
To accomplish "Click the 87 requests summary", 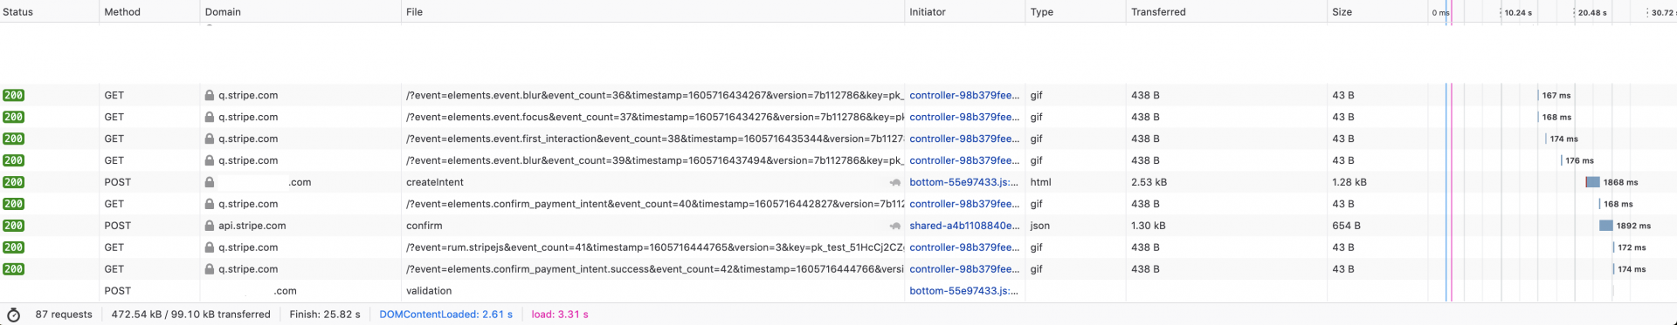I will 64,315.
